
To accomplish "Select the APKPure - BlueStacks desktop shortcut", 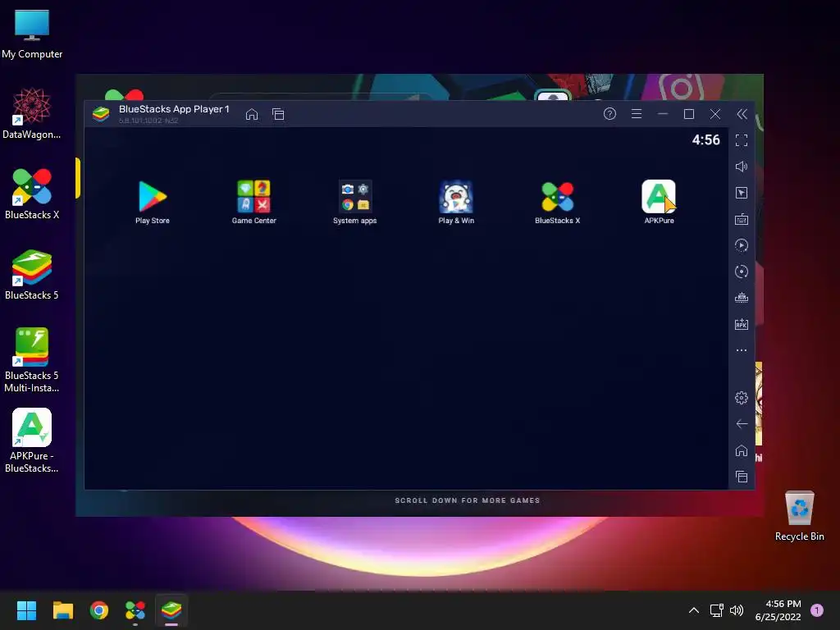I will click(x=32, y=441).
